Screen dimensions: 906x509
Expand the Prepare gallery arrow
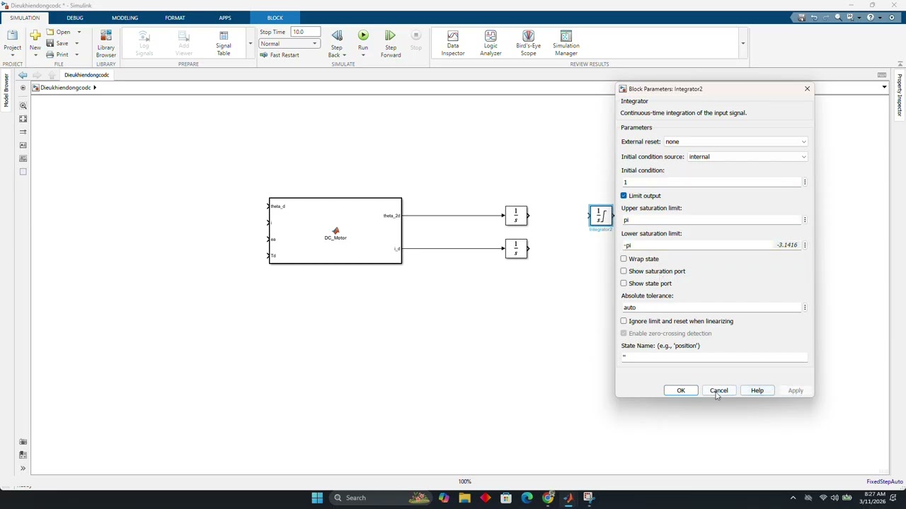click(x=250, y=44)
